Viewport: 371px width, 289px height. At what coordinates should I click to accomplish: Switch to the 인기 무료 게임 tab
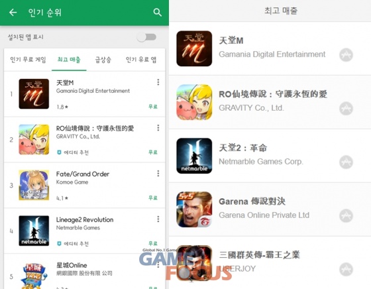point(28,60)
